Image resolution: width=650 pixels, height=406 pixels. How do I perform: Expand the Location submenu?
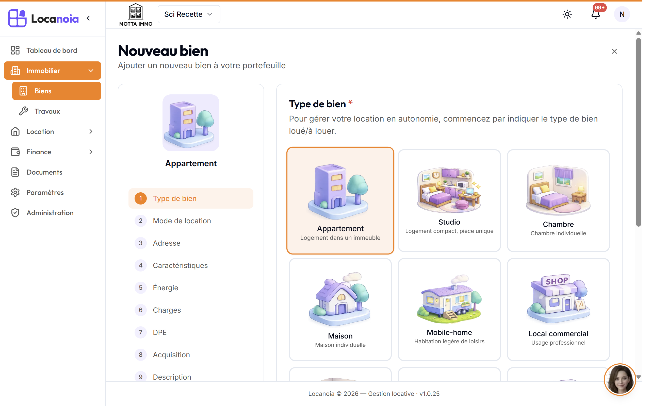click(x=52, y=132)
